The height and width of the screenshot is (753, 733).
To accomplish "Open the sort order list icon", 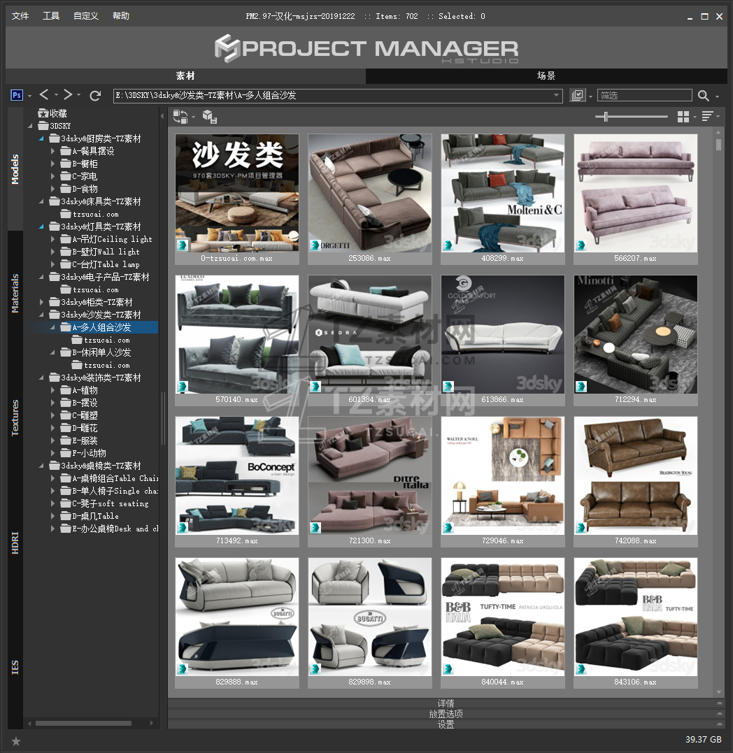I will [x=707, y=116].
